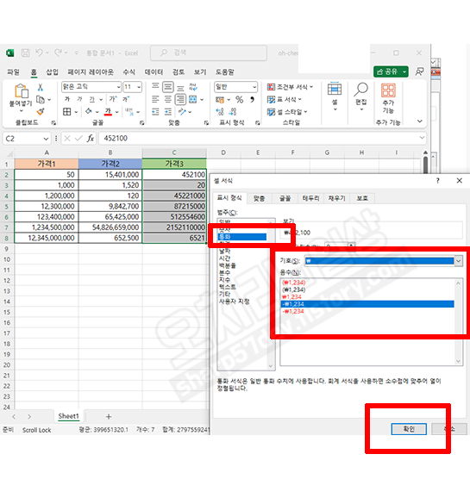Open the 삽입 ribbon tab

coord(52,72)
